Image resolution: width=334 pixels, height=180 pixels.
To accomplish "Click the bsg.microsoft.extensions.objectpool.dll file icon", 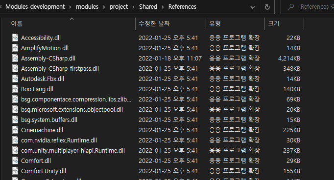I will click(15, 110).
